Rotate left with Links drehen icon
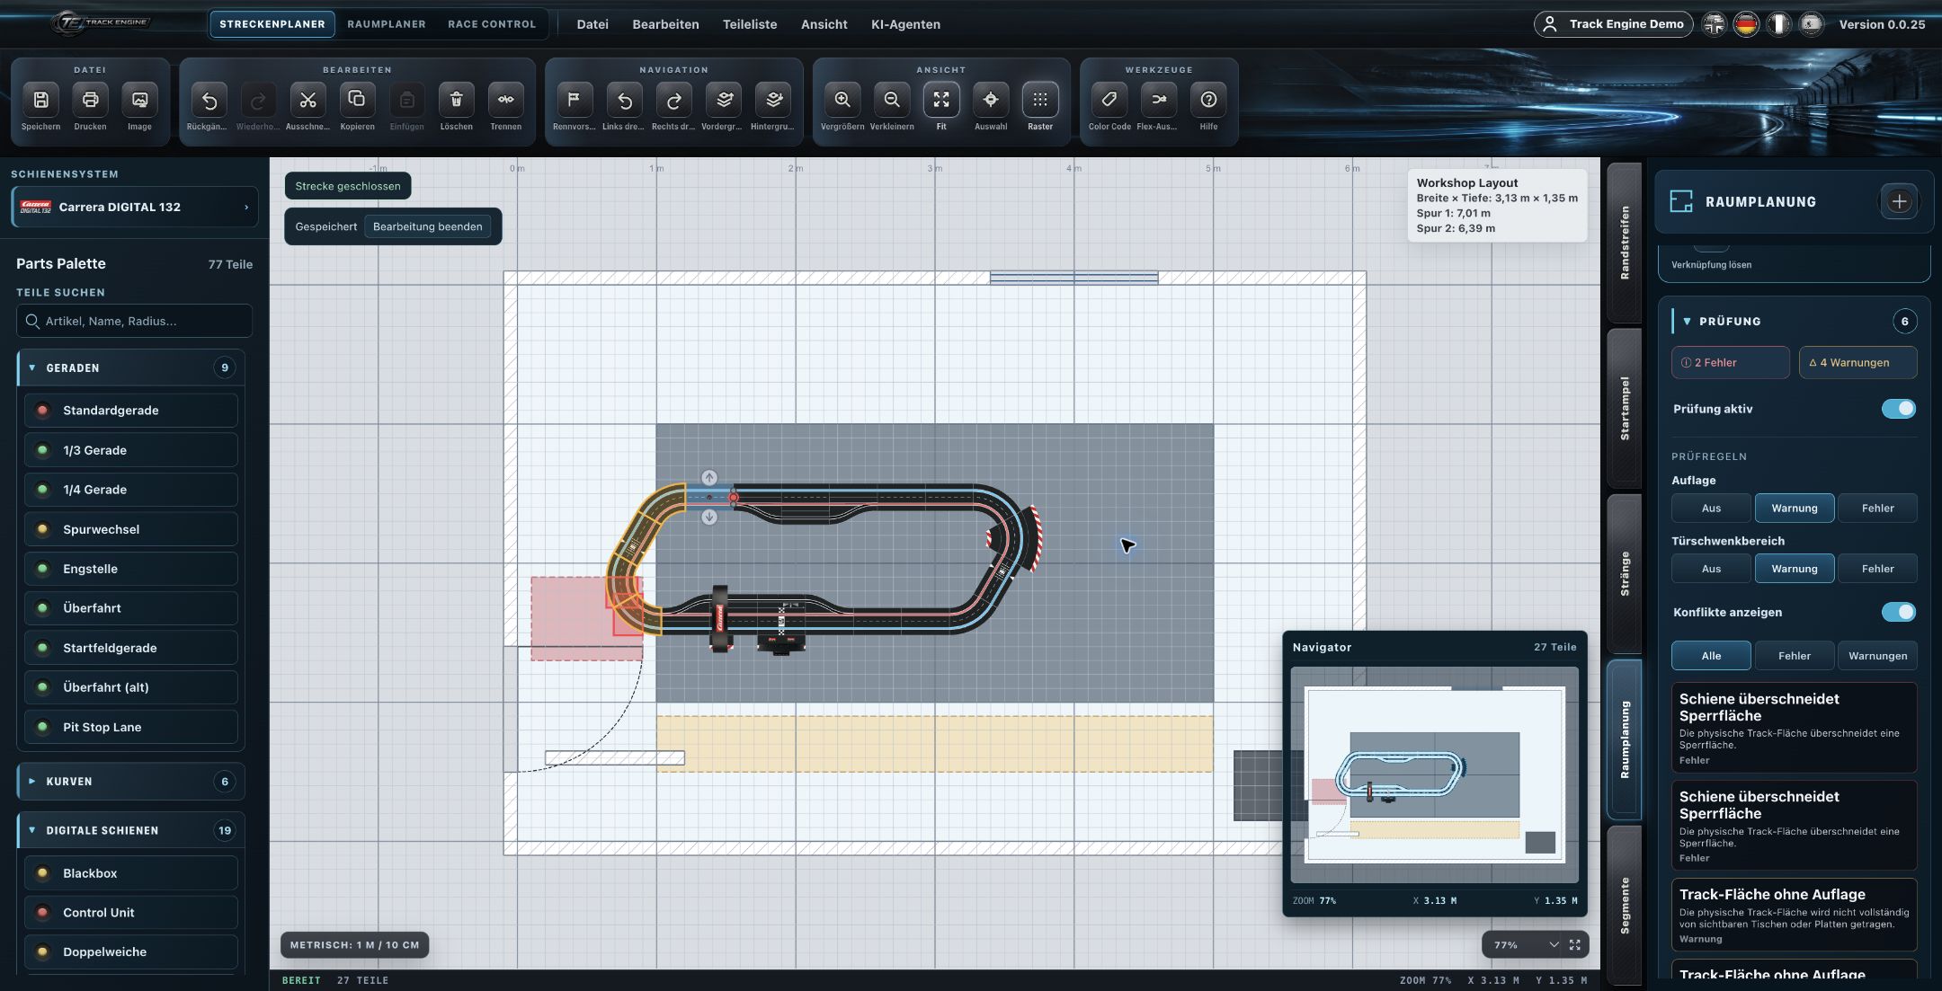1942x991 pixels. pos(624,100)
